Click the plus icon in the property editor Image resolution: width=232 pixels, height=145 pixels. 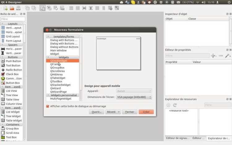(213, 56)
